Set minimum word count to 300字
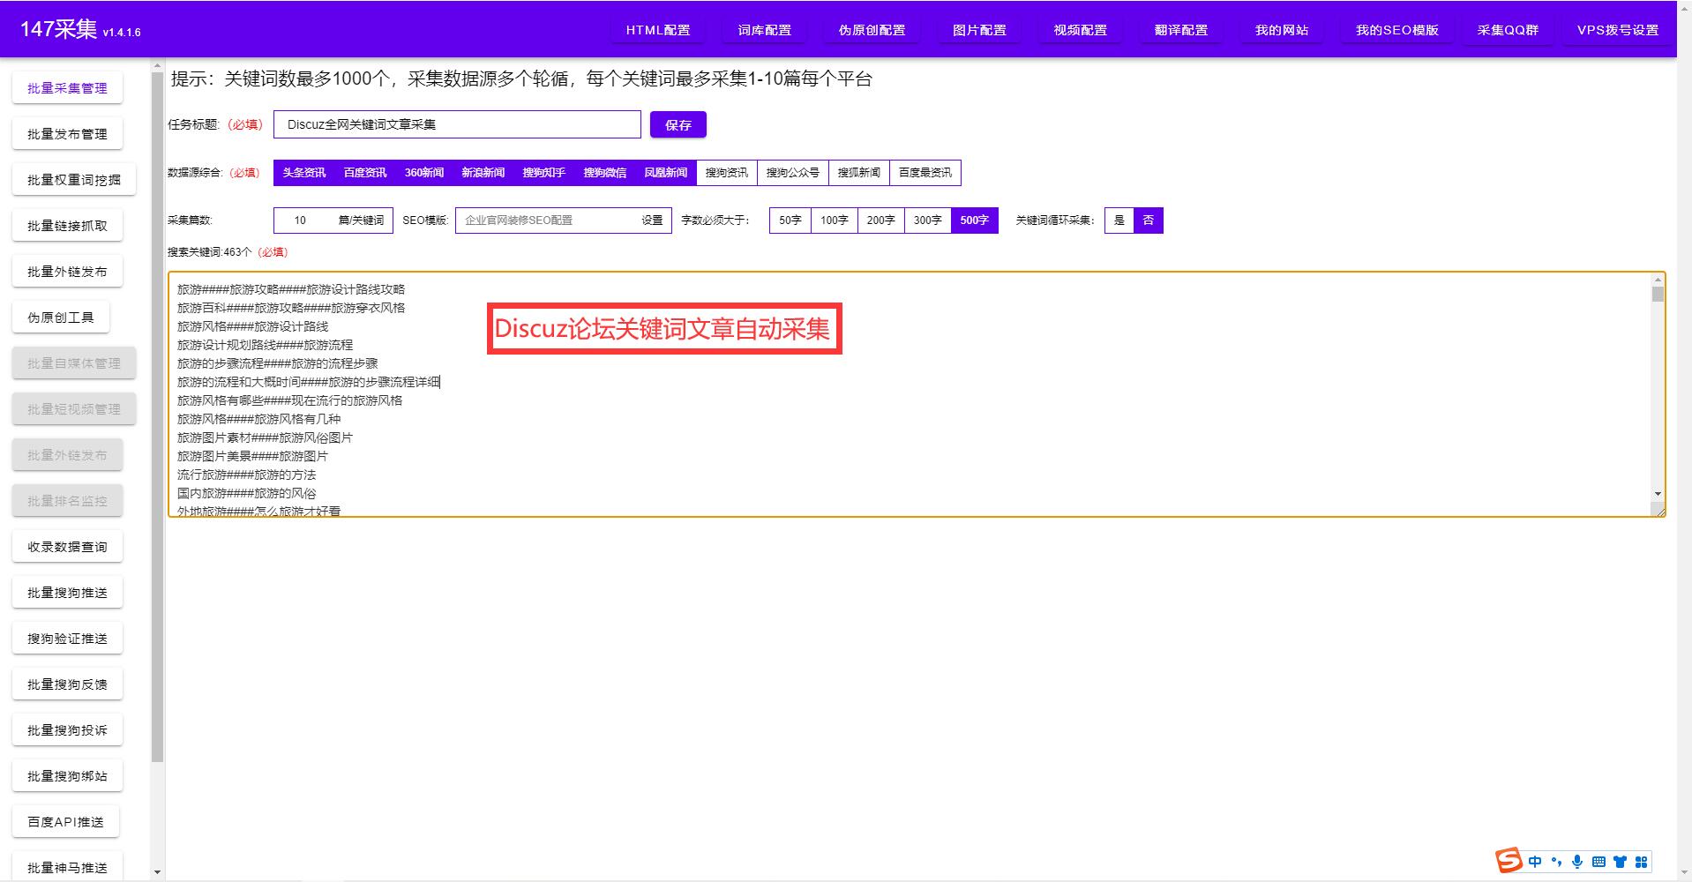The image size is (1692, 882). click(927, 220)
